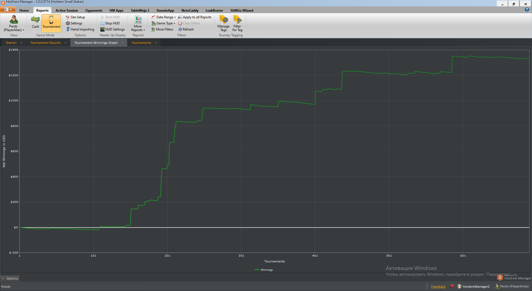532x291 pixels.
Task: Close the Overall report tab
Action: [22, 43]
